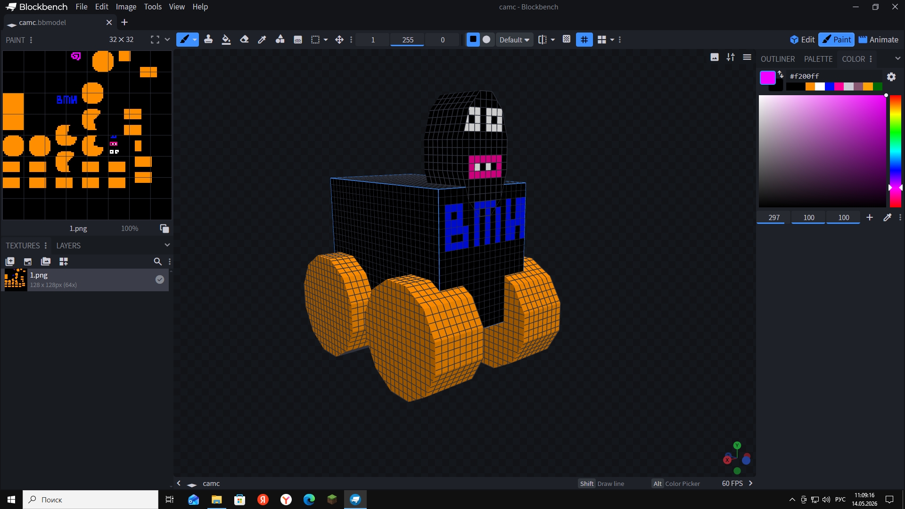
Task: Switch to the Outliner tab
Action: (x=778, y=59)
